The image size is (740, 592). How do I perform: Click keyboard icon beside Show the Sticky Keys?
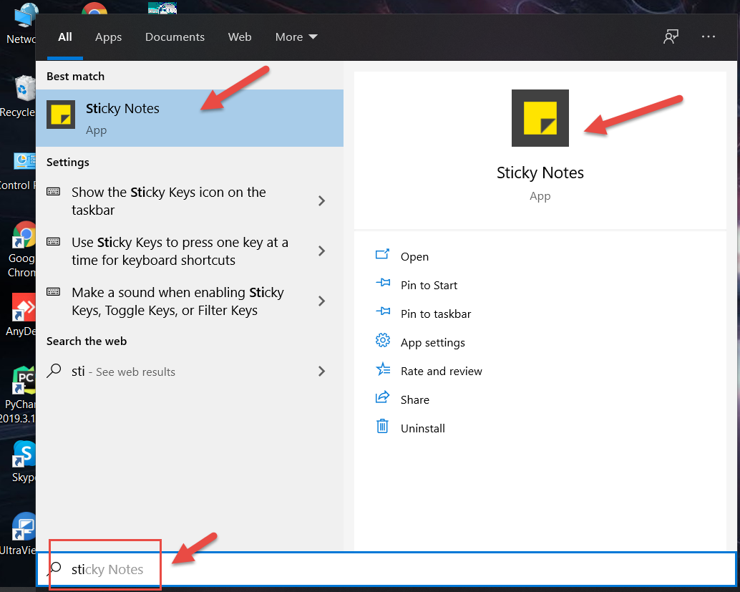54,191
